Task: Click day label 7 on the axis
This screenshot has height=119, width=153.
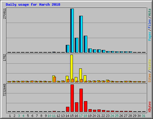Action: pyautogui.click(x=37, y=116)
